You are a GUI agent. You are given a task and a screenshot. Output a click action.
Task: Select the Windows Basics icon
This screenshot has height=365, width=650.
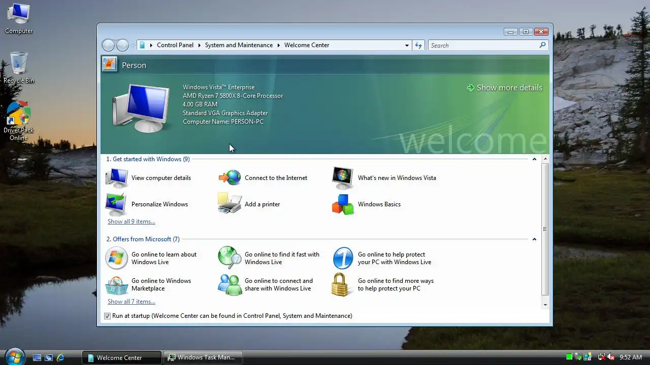(343, 204)
